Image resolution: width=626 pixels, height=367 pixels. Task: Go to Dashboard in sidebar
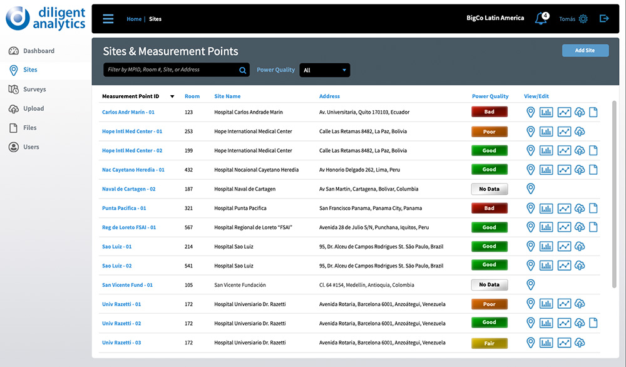point(39,51)
